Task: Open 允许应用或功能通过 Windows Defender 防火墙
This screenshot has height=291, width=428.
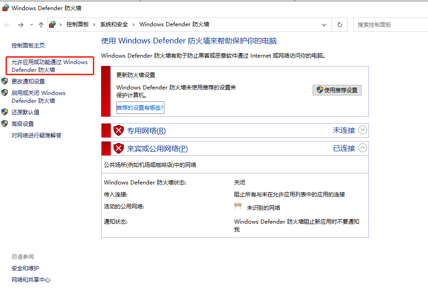Action: (50, 66)
